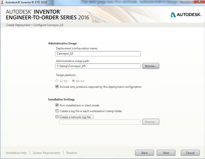Uncheck Run installations in silent mode
Screen dimensions: 205x159
pos(57,105)
